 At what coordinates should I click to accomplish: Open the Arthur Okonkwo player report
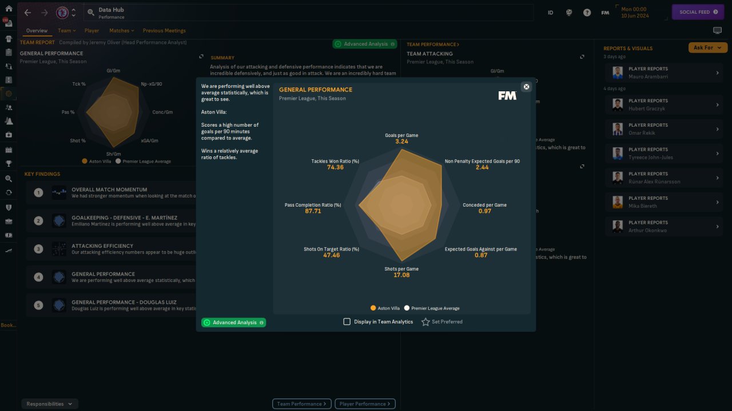coord(665,227)
